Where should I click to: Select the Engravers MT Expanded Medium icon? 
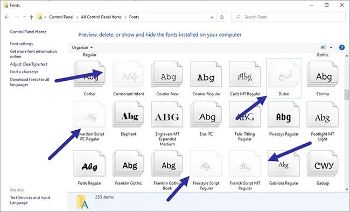(167, 114)
